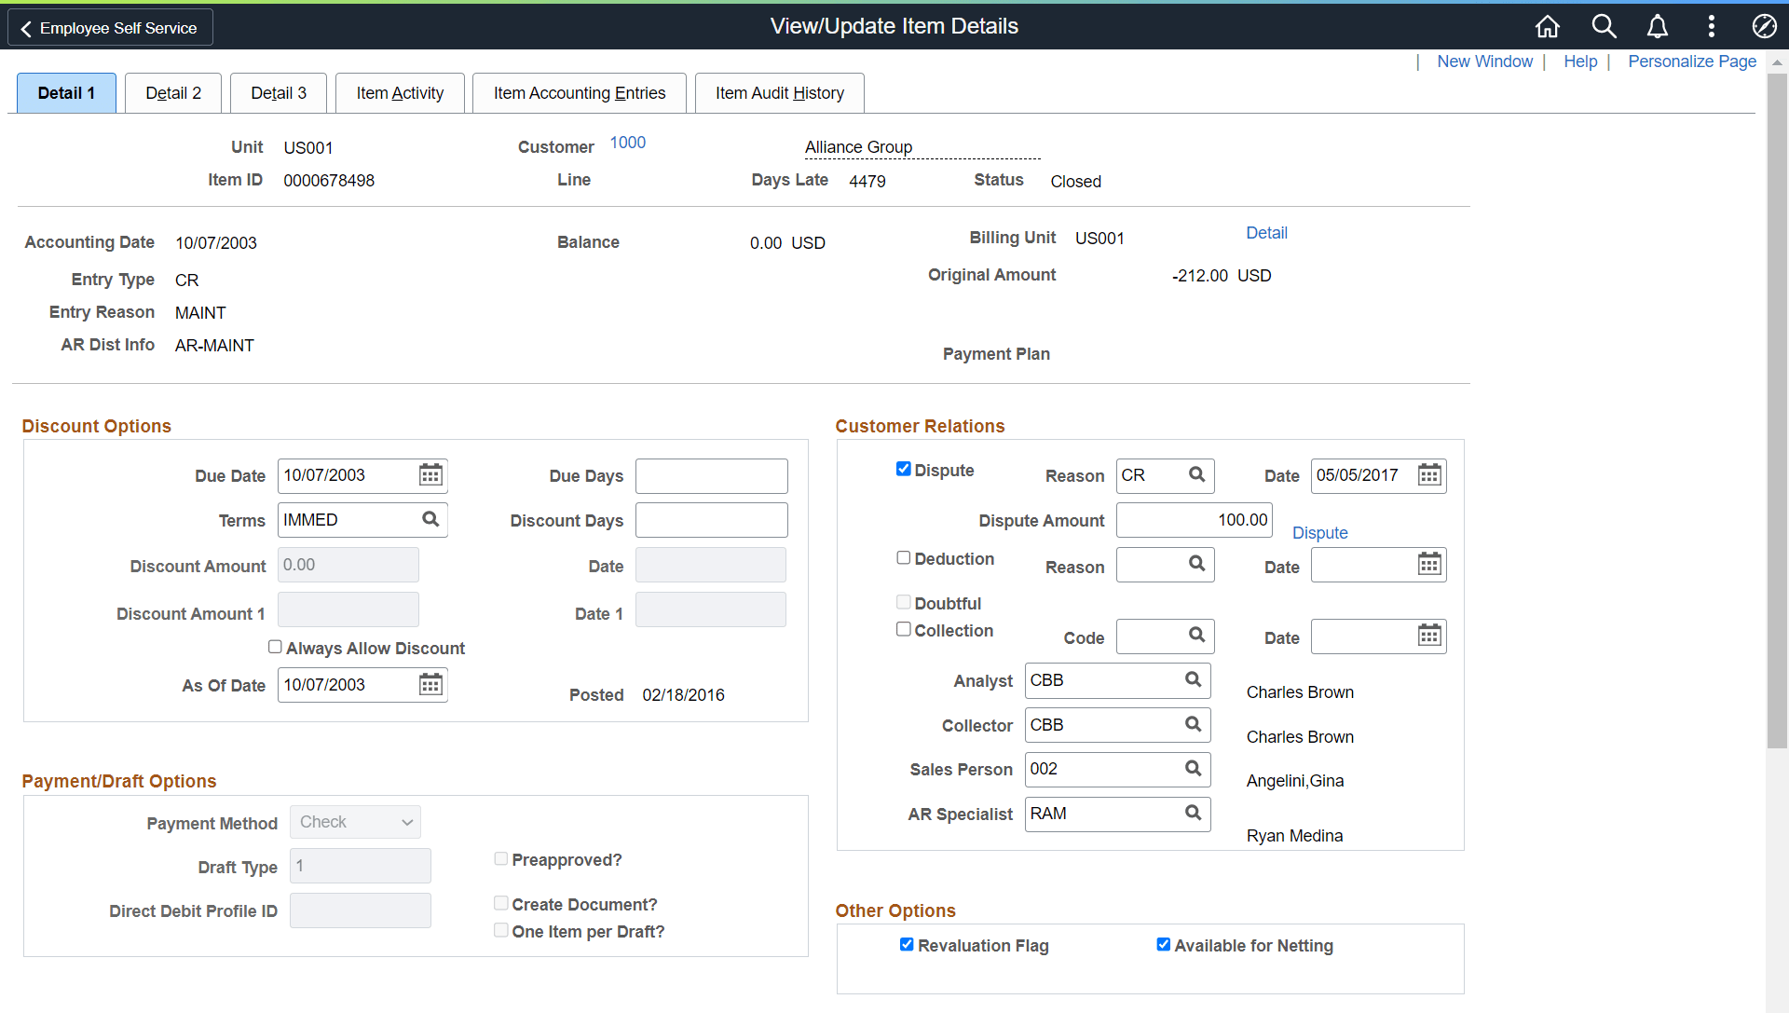The image size is (1789, 1013).
Task: Click lookup icon for Terms field
Action: point(430,519)
